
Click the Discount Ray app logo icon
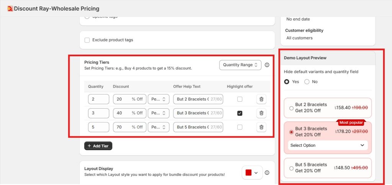tap(10, 8)
